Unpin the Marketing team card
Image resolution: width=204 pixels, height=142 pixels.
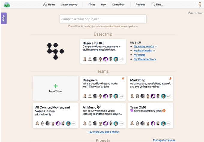170,79
